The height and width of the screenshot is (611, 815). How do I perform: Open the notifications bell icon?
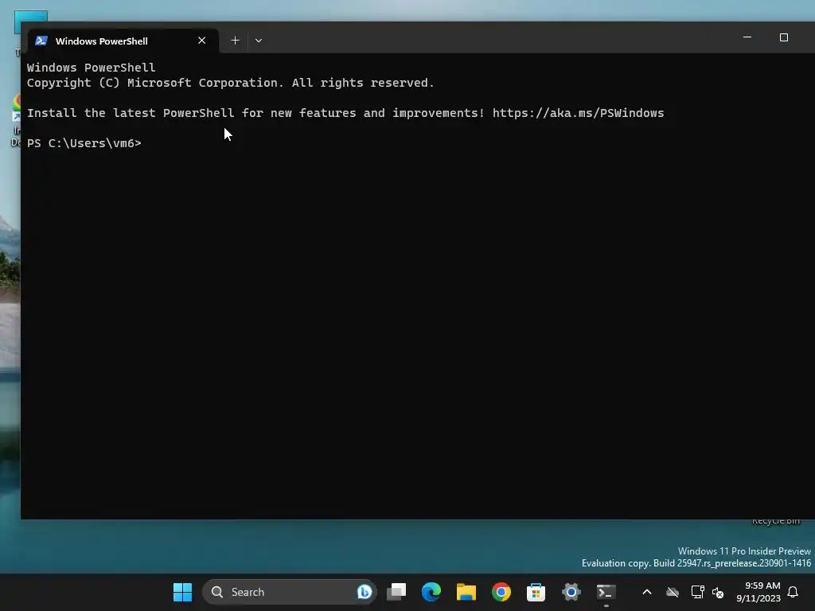pyautogui.click(x=794, y=592)
